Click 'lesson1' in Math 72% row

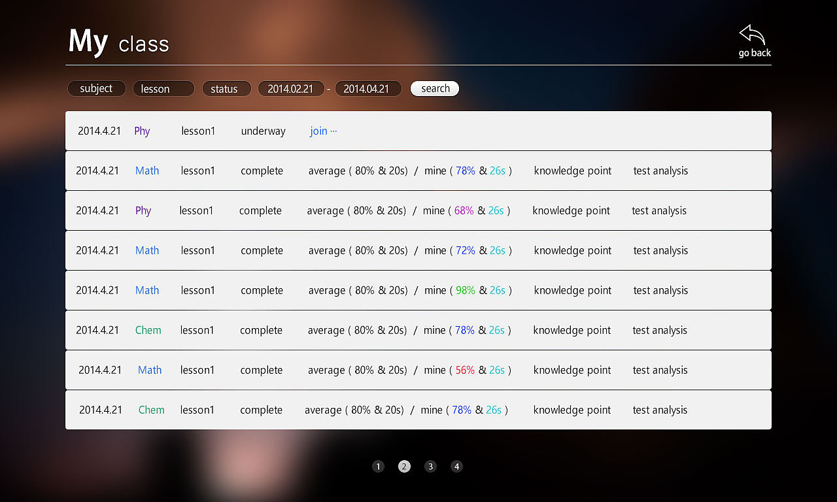click(x=197, y=250)
